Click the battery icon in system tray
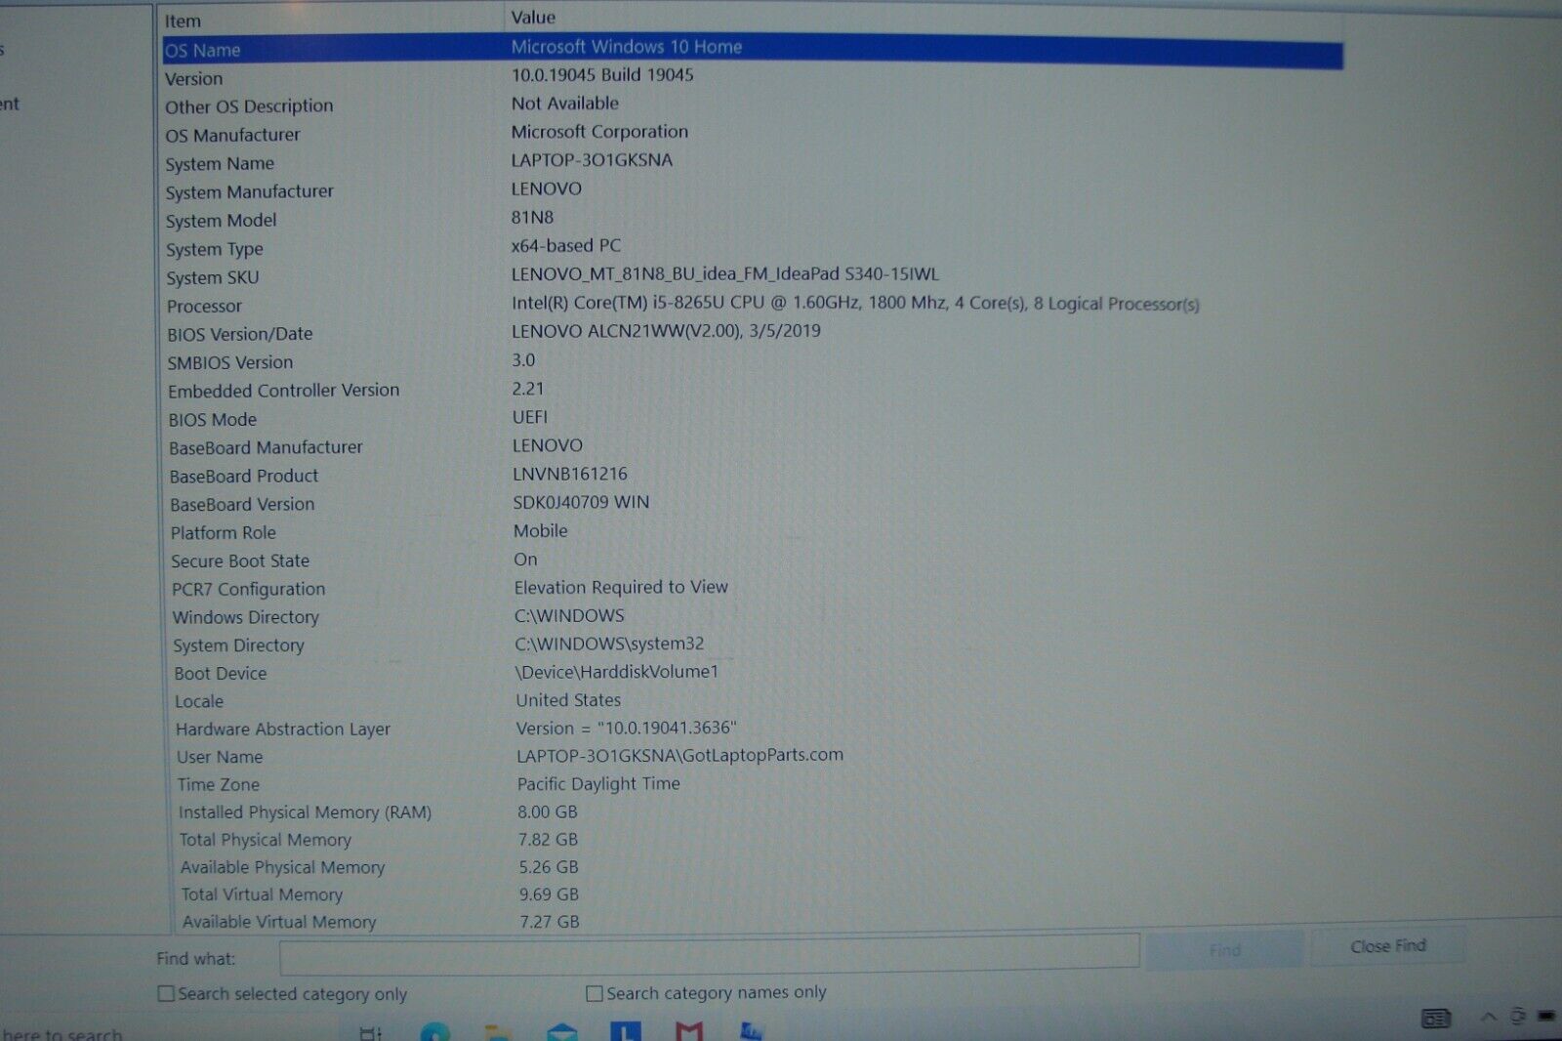Screen dimensions: 1562x1041 pyautogui.click(x=1546, y=1017)
